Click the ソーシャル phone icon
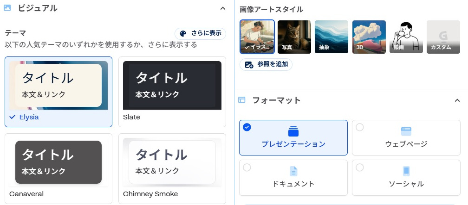The width and height of the screenshot is (468, 205). pyautogui.click(x=406, y=171)
